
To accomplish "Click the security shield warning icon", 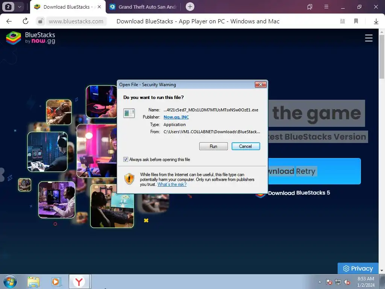I will [x=129, y=179].
